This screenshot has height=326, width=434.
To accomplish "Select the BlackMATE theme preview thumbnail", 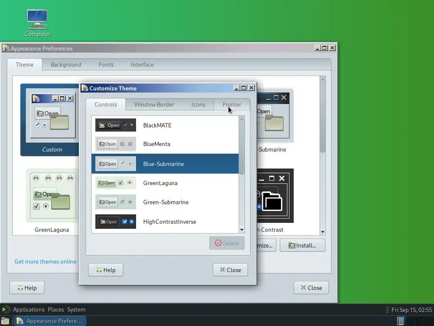I will pyautogui.click(x=115, y=125).
